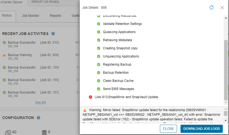This screenshot has height=135, width=229.
Task: Select the Status tab
Action: (7, 16)
